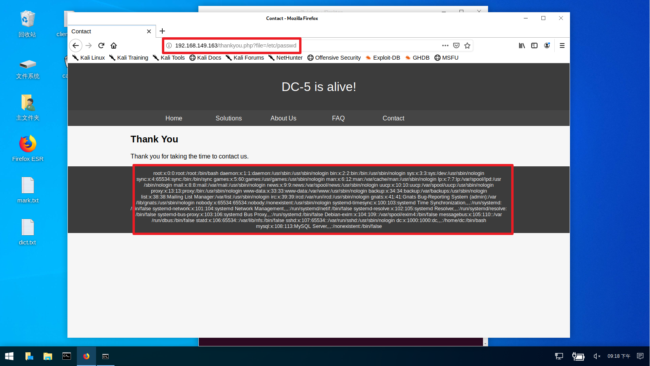This screenshot has width=650, height=366.
Task: Open Kali Forums bookmark
Action: click(245, 58)
